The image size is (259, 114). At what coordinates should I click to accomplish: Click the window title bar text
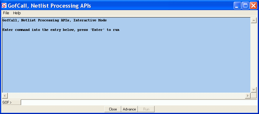coord(49,6)
